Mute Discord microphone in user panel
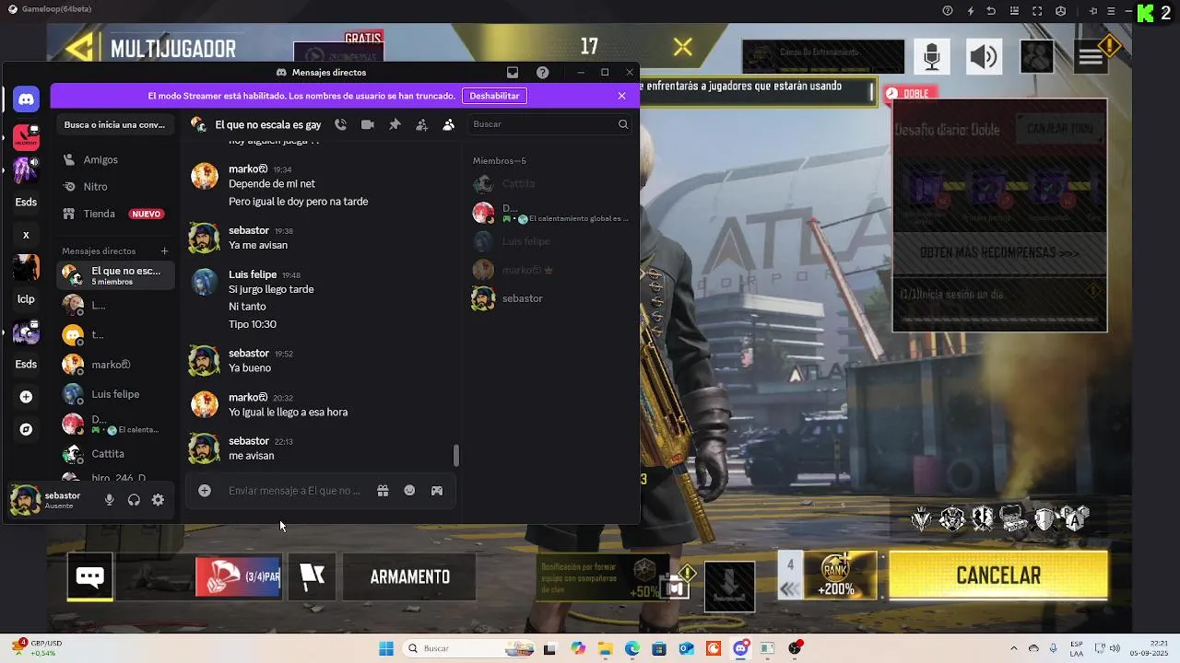 click(x=110, y=500)
